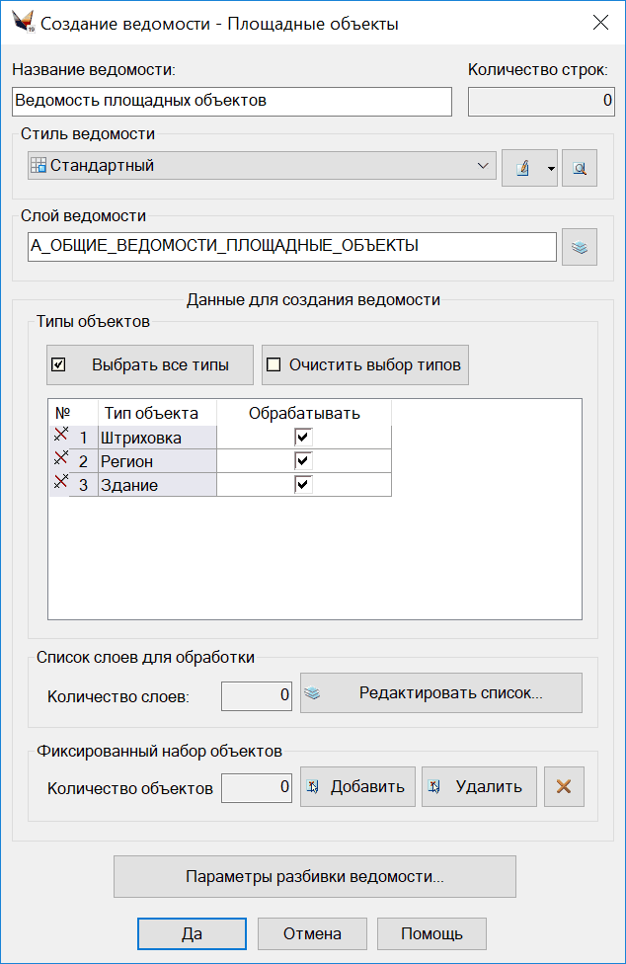Click the icon beside Здание row
This screenshot has height=964, width=626.
click(x=60, y=484)
